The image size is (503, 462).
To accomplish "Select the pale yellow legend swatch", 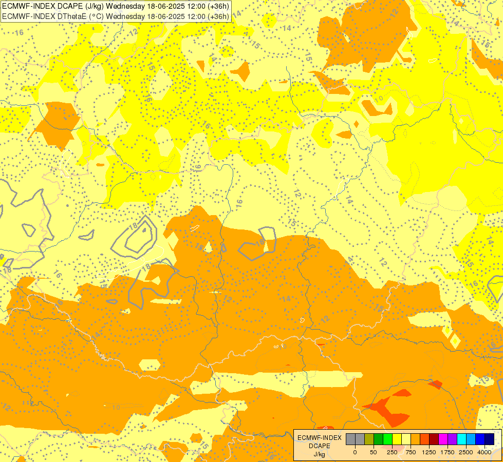I will click(406, 439).
